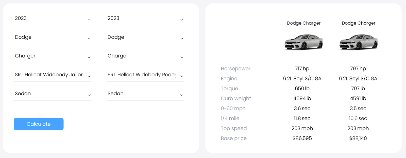Click the Horsepower row label
Screen dimensions: 406x158
click(x=235, y=68)
